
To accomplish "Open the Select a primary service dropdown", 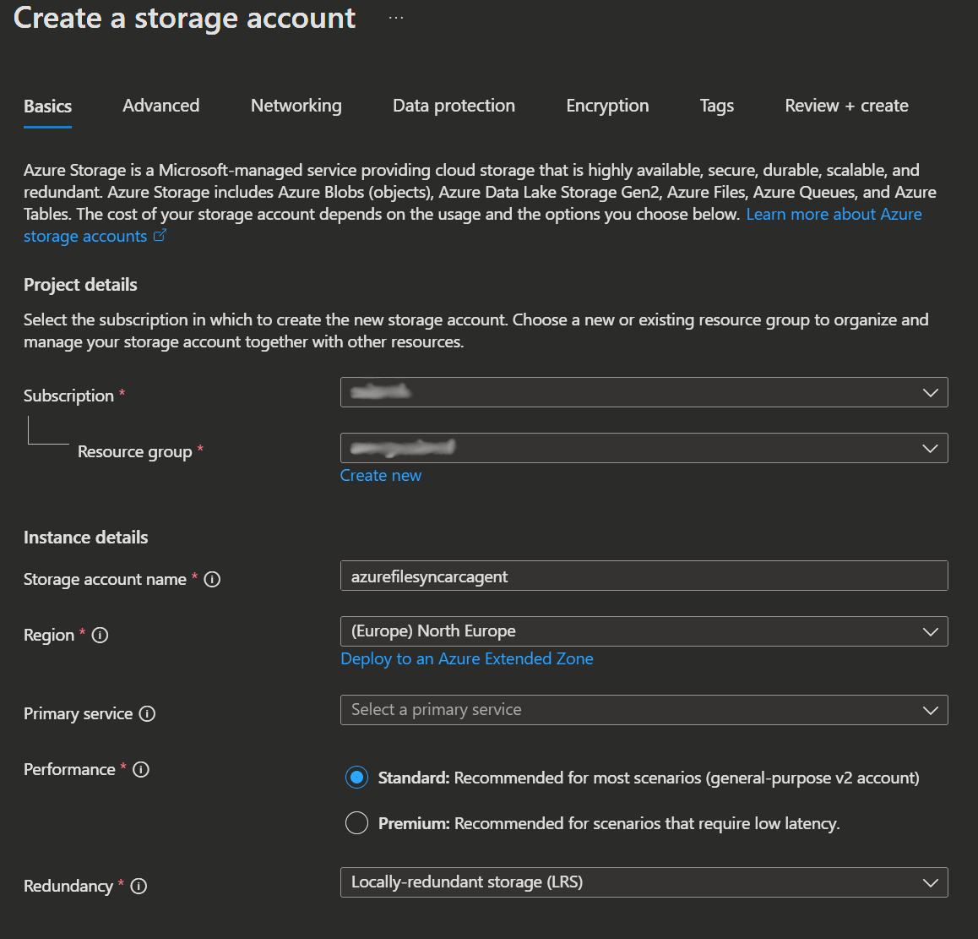I will tap(644, 710).
